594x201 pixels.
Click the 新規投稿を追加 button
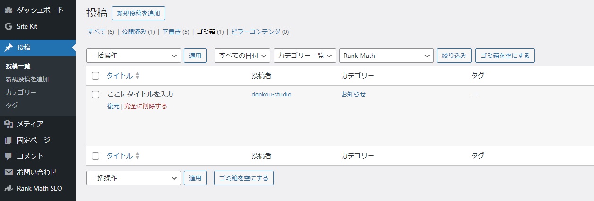pyautogui.click(x=138, y=13)
